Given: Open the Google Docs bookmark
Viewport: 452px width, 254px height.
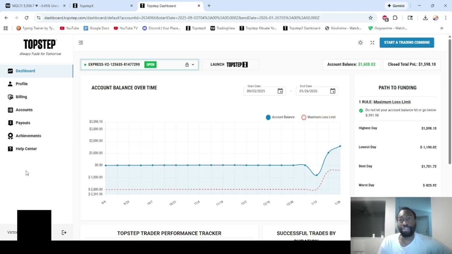Looking at the screenshot, I should coord(96,28).
